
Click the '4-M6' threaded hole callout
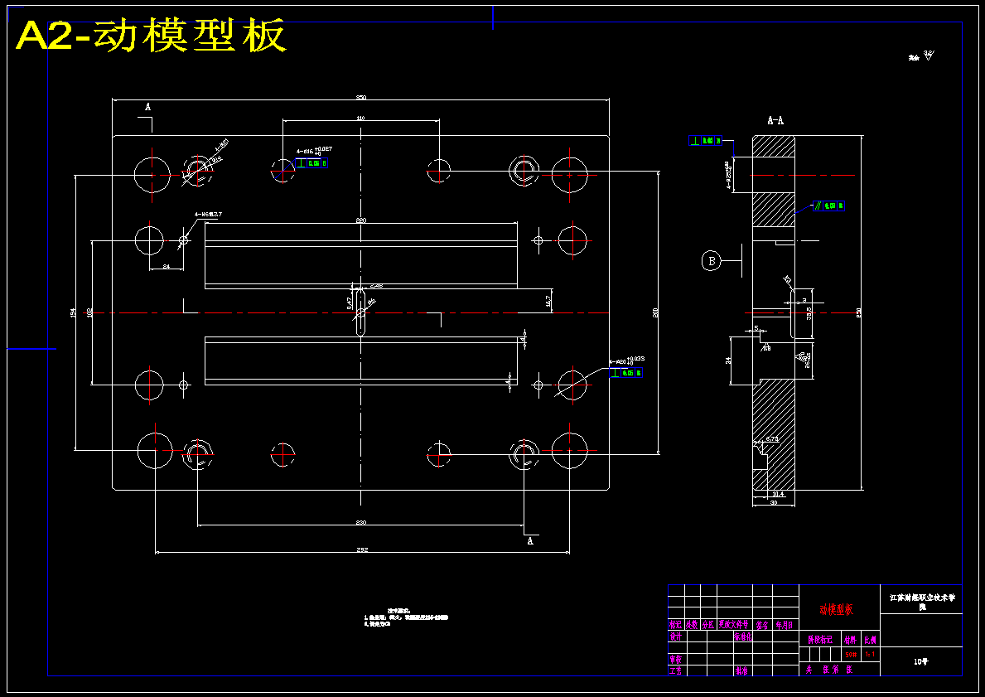(x=209, y=215)
